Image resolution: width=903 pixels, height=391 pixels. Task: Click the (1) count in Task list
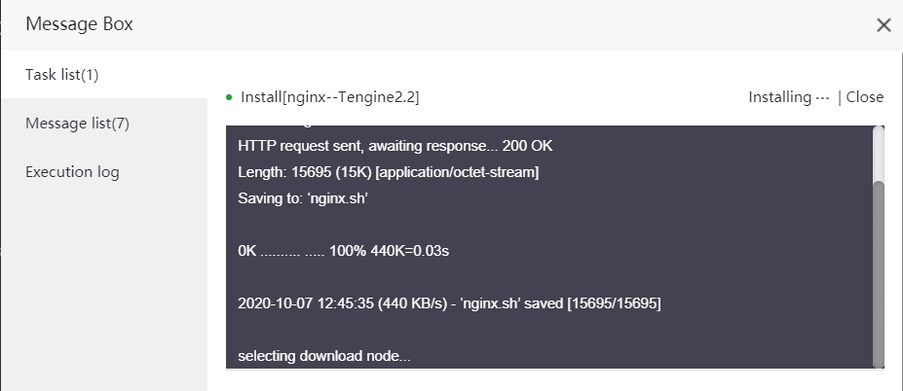click(91, 74)
